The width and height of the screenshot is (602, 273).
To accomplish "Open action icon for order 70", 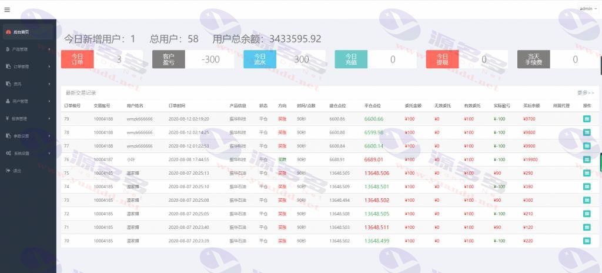I will tap(587, 241).
